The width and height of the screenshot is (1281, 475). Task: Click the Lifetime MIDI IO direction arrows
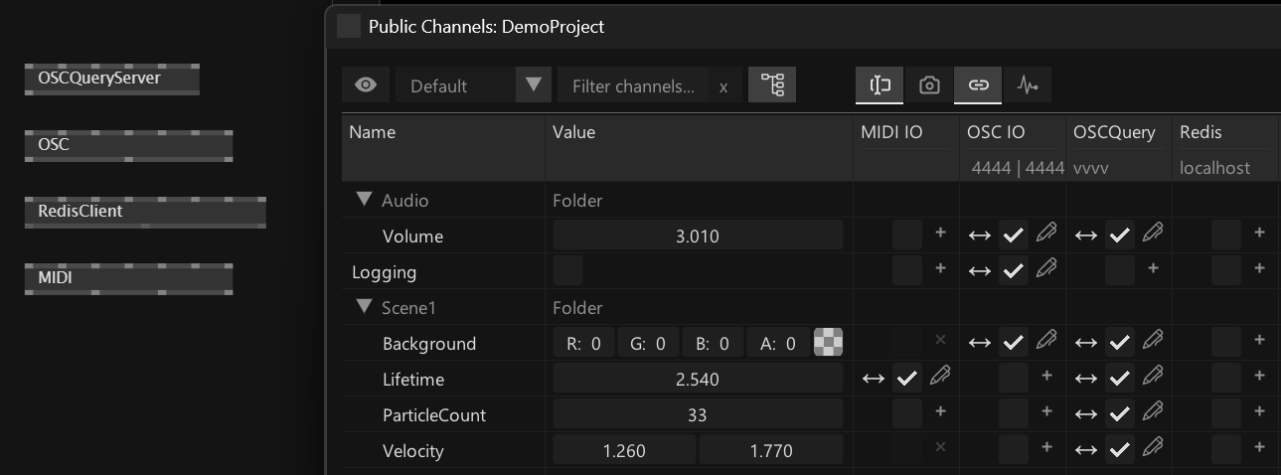(874, 378)
